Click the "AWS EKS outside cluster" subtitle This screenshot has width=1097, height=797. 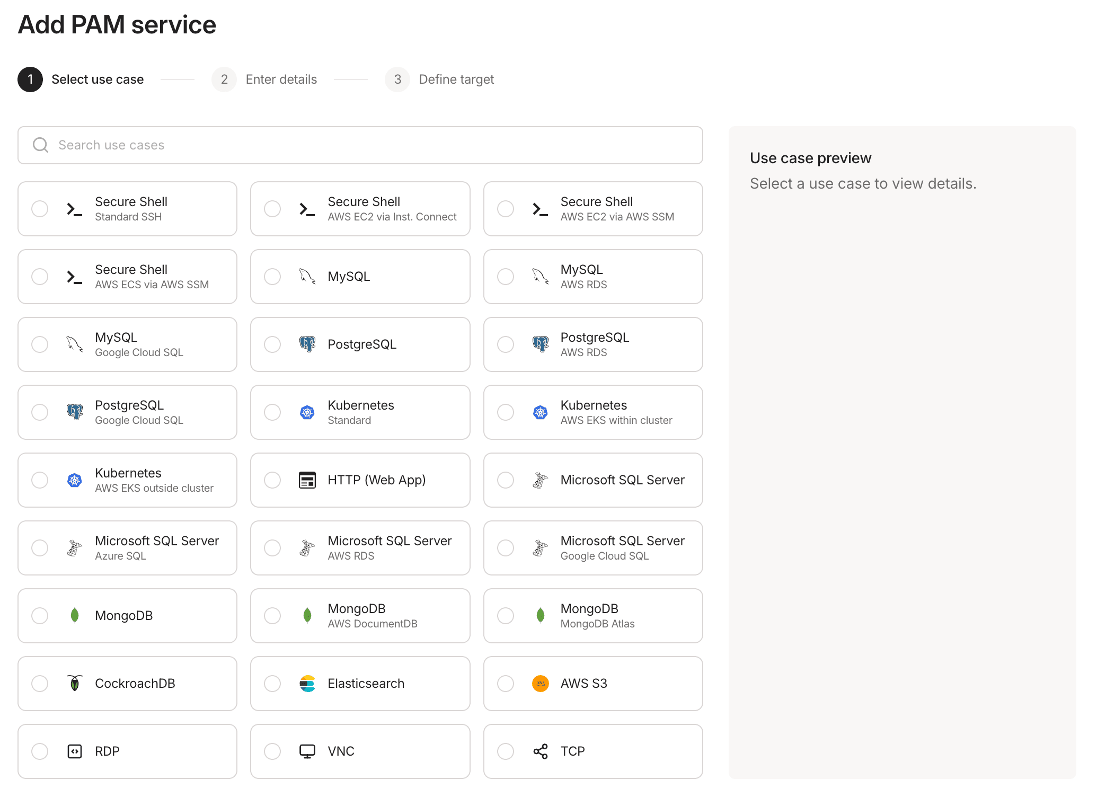154,488
